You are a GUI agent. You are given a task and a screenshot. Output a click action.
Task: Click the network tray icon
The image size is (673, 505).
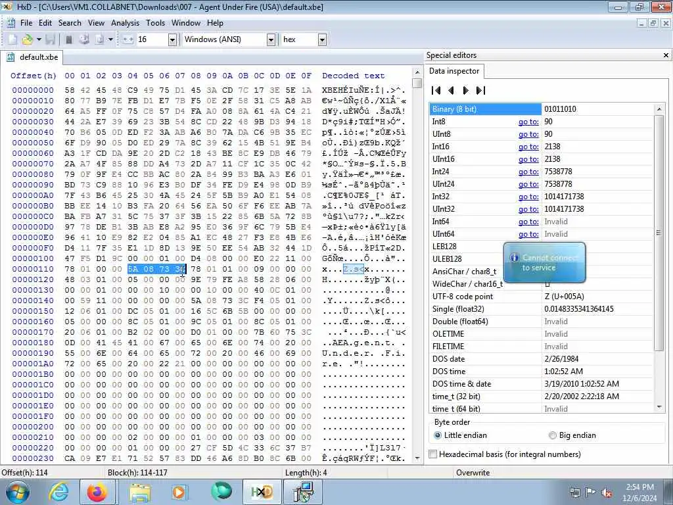coord(574,493)
